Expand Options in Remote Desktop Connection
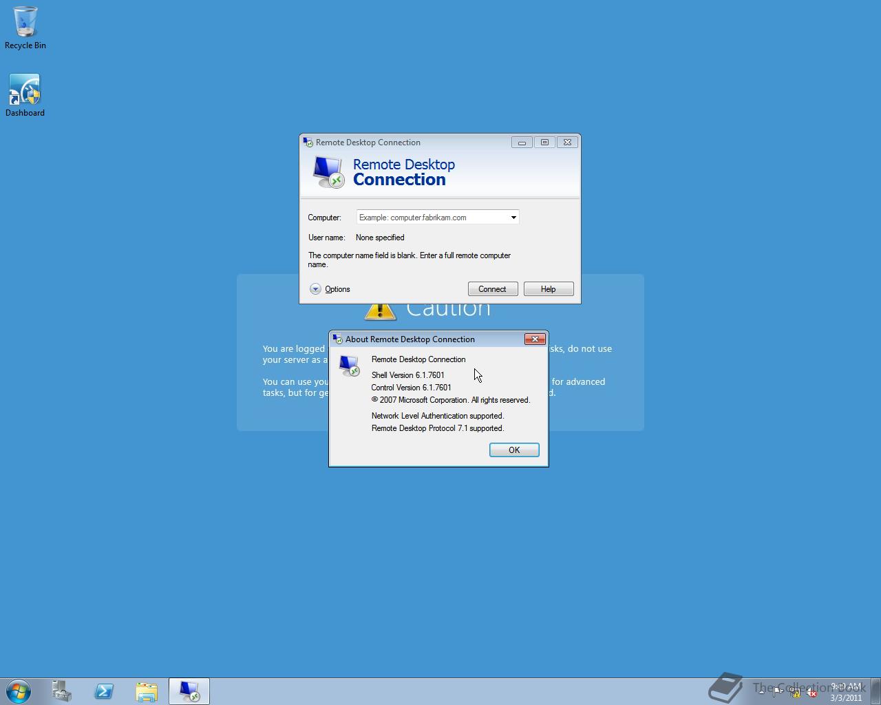 coord(330,289)
